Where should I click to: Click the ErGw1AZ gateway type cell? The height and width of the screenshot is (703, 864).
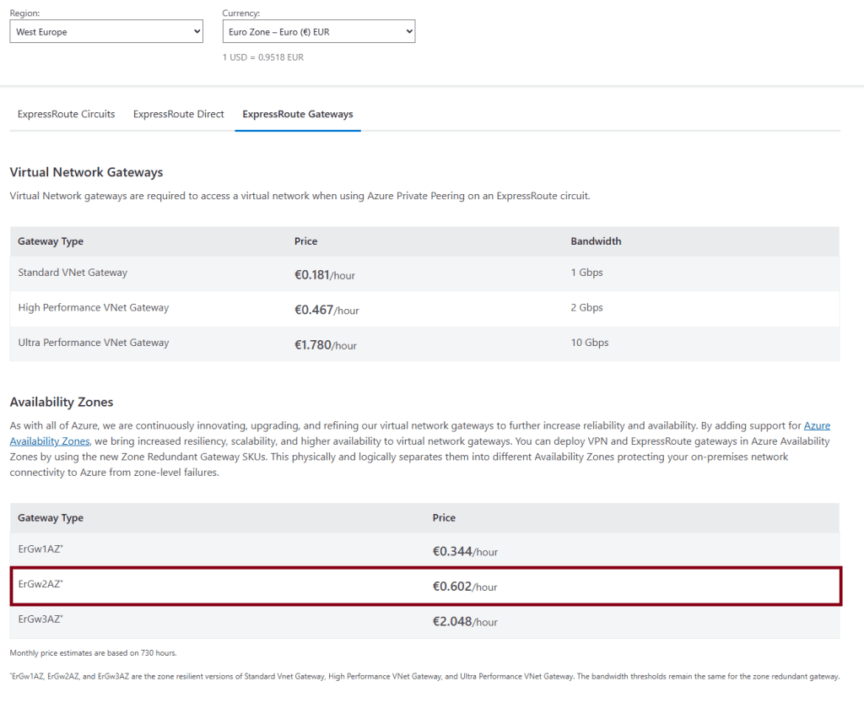[40, 549]
